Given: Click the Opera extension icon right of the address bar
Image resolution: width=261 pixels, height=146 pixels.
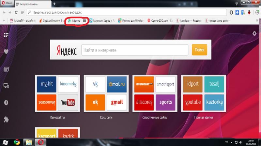Looking at the screenshot, I should 231,12.
